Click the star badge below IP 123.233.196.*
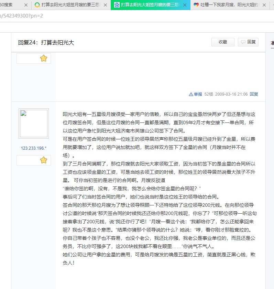 tap(43, 160)
